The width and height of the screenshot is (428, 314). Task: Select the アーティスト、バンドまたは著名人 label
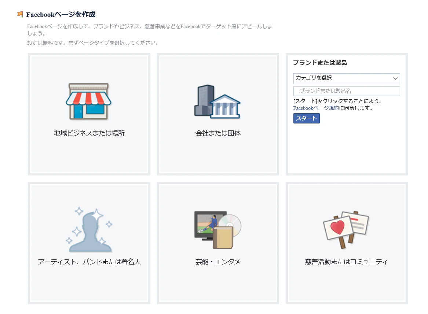(x=89, y=262)
